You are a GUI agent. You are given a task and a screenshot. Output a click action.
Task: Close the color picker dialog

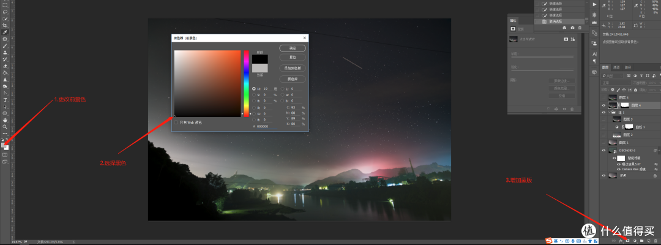coord(304,37)
